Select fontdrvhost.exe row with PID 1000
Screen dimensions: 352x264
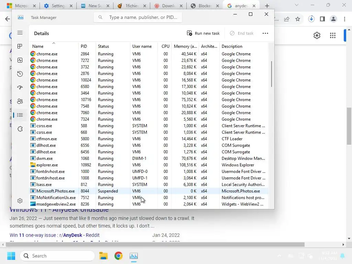click(x=148, y=172)
